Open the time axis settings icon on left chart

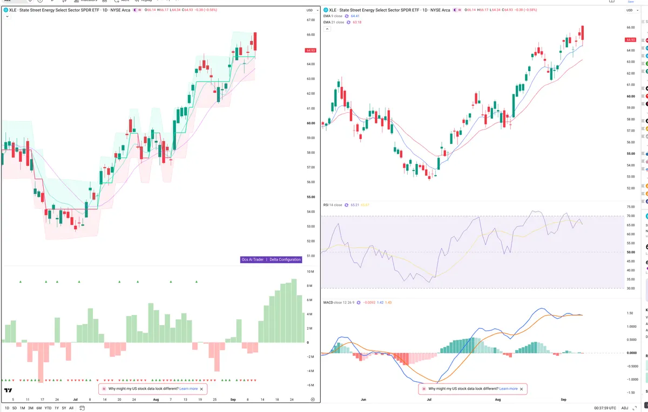click(313, 399)
